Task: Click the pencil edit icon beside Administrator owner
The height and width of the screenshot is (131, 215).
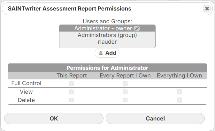Action: pos(137,28)
